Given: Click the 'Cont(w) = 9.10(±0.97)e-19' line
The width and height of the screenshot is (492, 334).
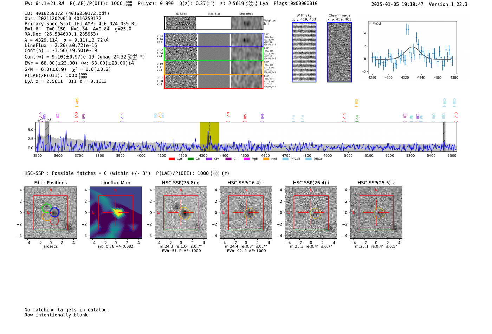Looking at the screenshot, I should coord(85,56).
